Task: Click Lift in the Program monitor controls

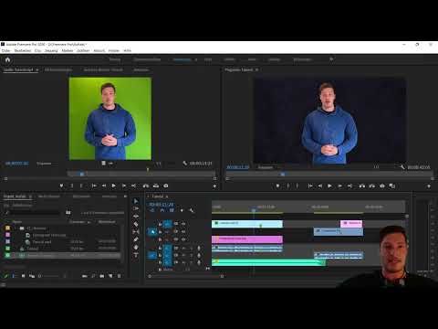Action: tap(362, 186)
